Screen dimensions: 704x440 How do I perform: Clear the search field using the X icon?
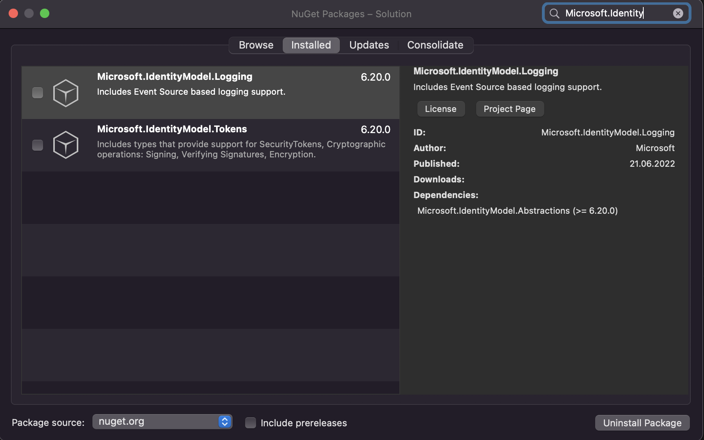pos(678,13)
